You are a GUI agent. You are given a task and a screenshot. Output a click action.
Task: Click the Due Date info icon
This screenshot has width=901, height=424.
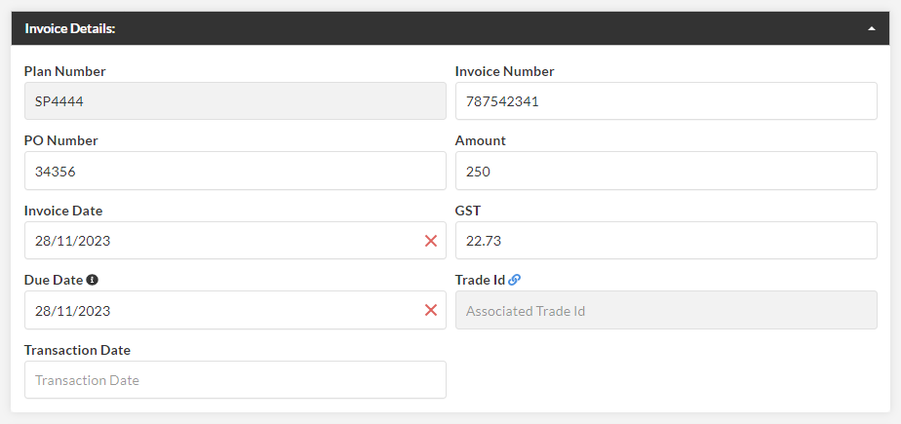pyautogui.click(x=92, y=280)
